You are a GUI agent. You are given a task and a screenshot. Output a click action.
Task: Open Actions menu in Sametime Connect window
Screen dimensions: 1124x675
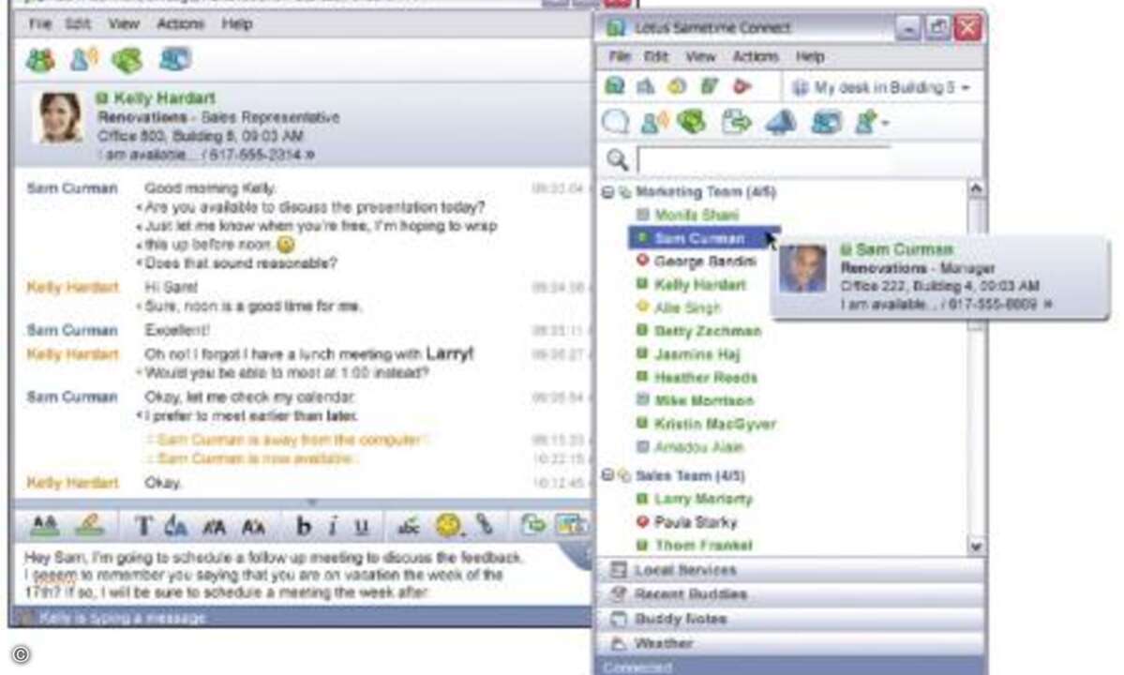coord(756,56)
